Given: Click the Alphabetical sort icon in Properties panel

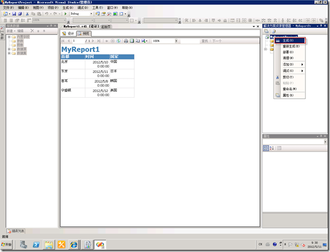Looking at the screenshot, I should click(272, 148).
